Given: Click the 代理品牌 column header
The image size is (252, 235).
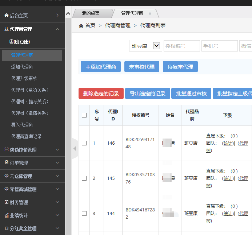Looking at the screenshot, I should (x=192, y=115).
